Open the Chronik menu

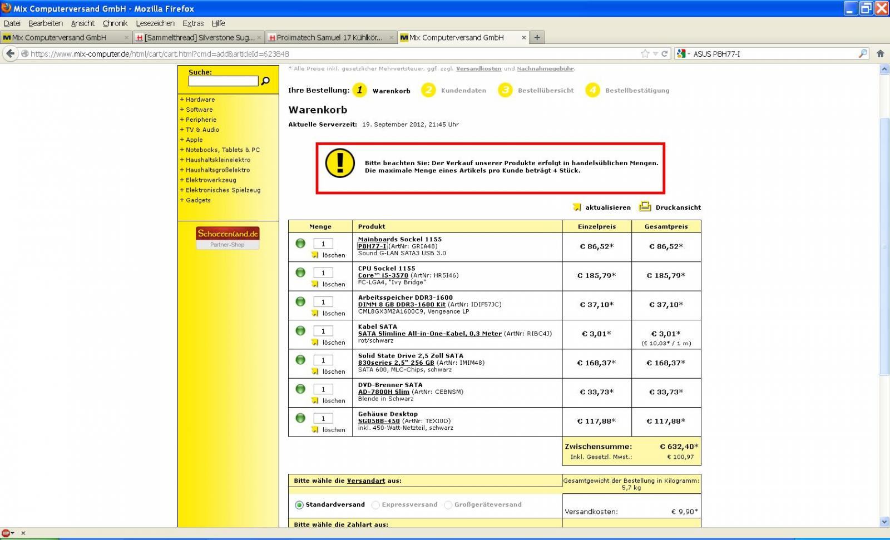pos(115,23)
